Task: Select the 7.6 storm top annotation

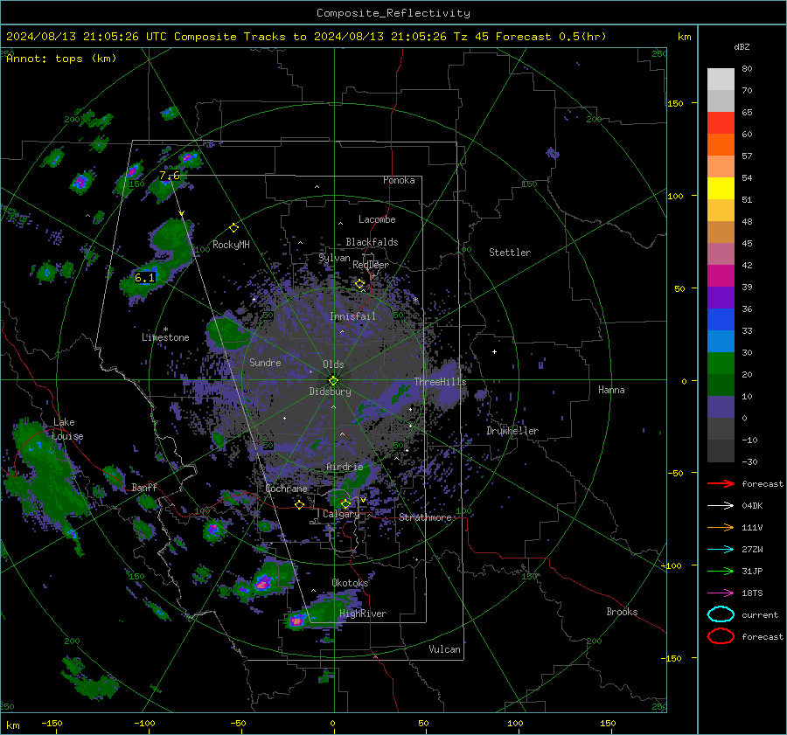Action: click(x=170, y=176)
